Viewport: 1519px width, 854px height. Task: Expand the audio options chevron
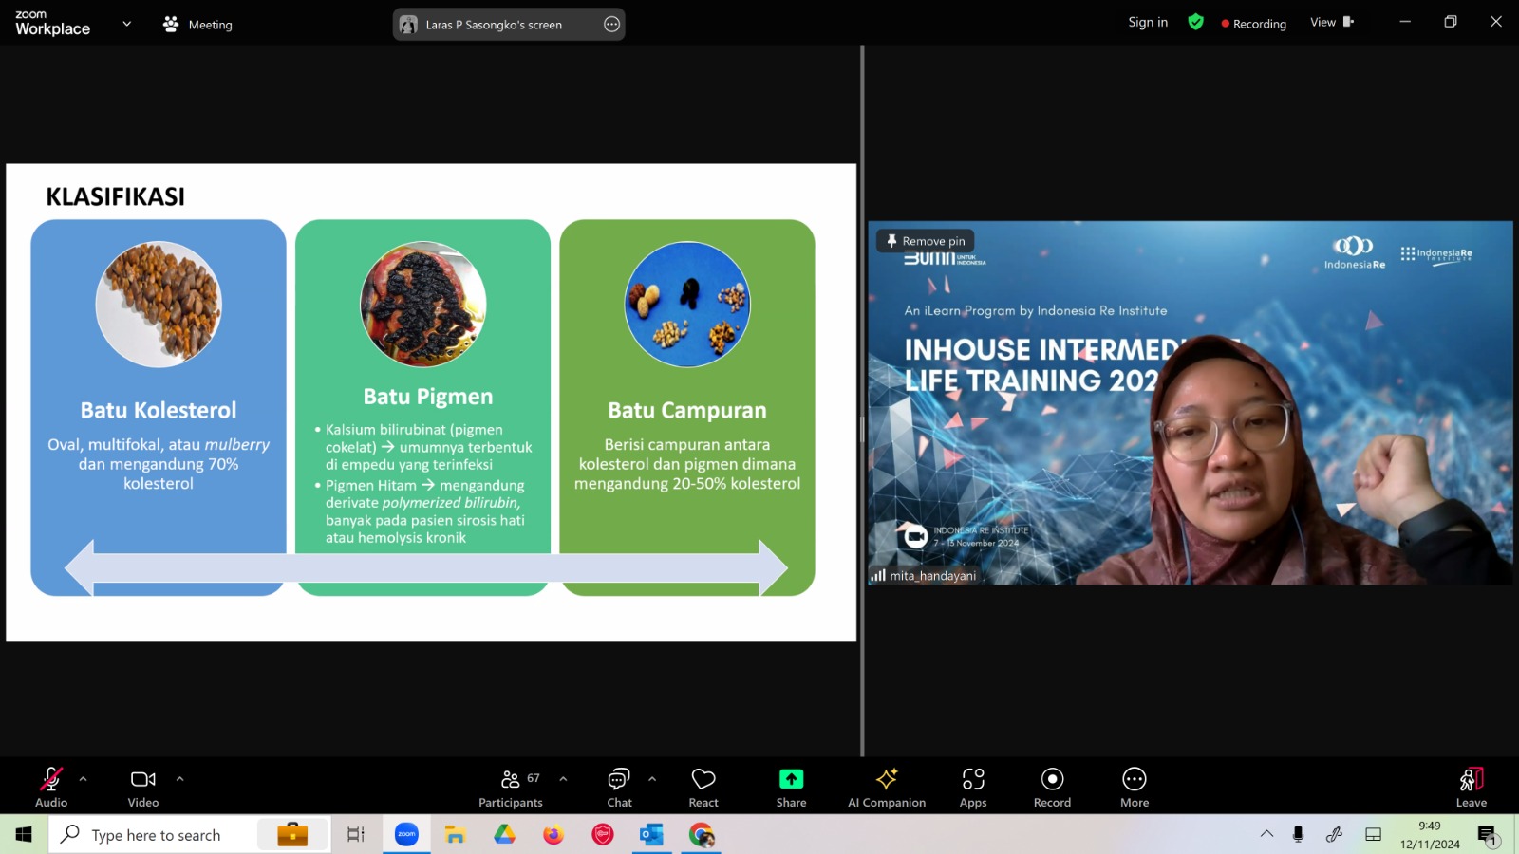(84, 779)
